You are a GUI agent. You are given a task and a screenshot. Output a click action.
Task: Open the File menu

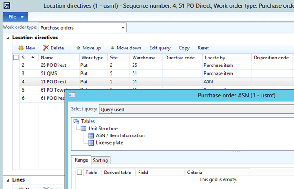pyautogui.click(x=16, y=17)
